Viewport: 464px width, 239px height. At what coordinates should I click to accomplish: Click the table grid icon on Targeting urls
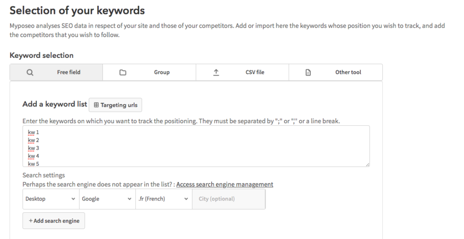96,105
